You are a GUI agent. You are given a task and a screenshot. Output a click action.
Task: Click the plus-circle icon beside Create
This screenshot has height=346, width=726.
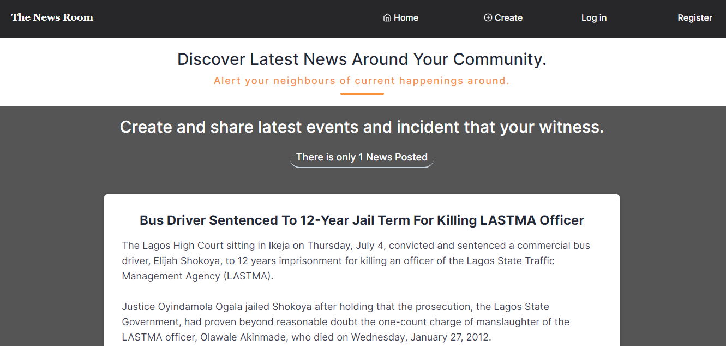coord(488,17)
